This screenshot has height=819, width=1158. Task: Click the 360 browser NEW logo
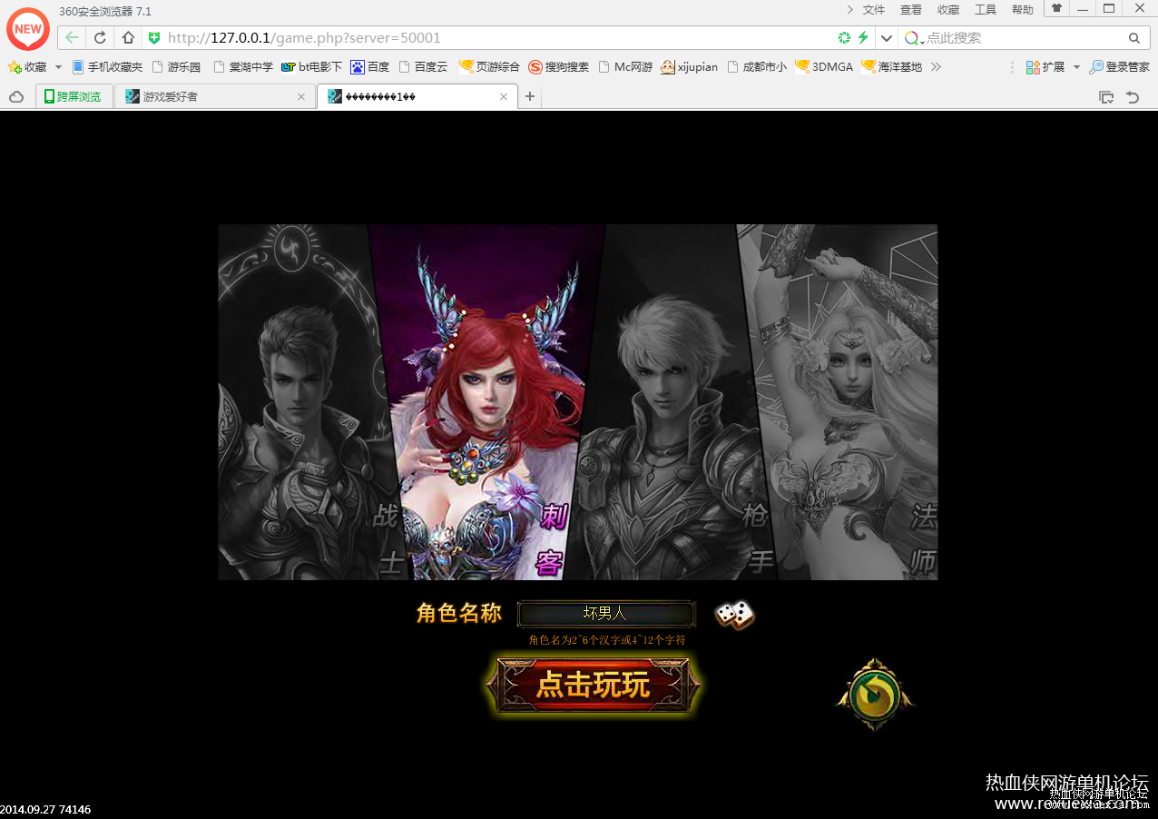coord(28,29)
